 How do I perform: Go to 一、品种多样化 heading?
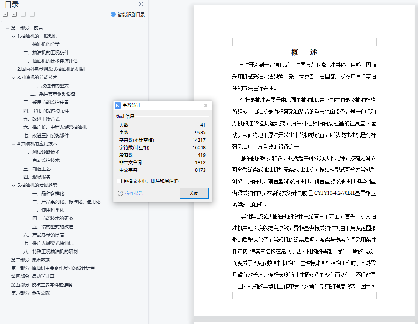48,194
